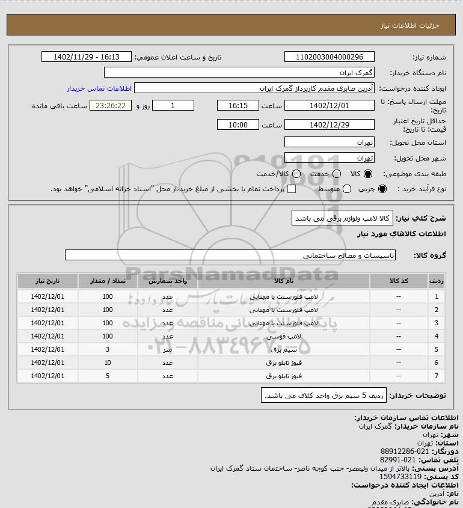Click the استان محل تحویل field تهران

(x=329, y=142)
